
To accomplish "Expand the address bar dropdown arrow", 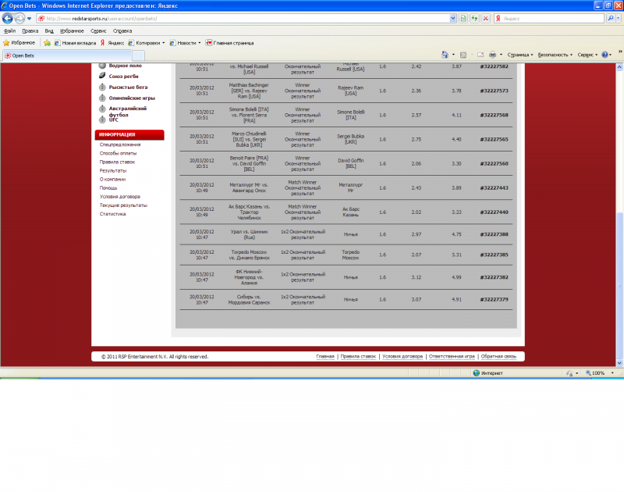I will click(453, 18).
